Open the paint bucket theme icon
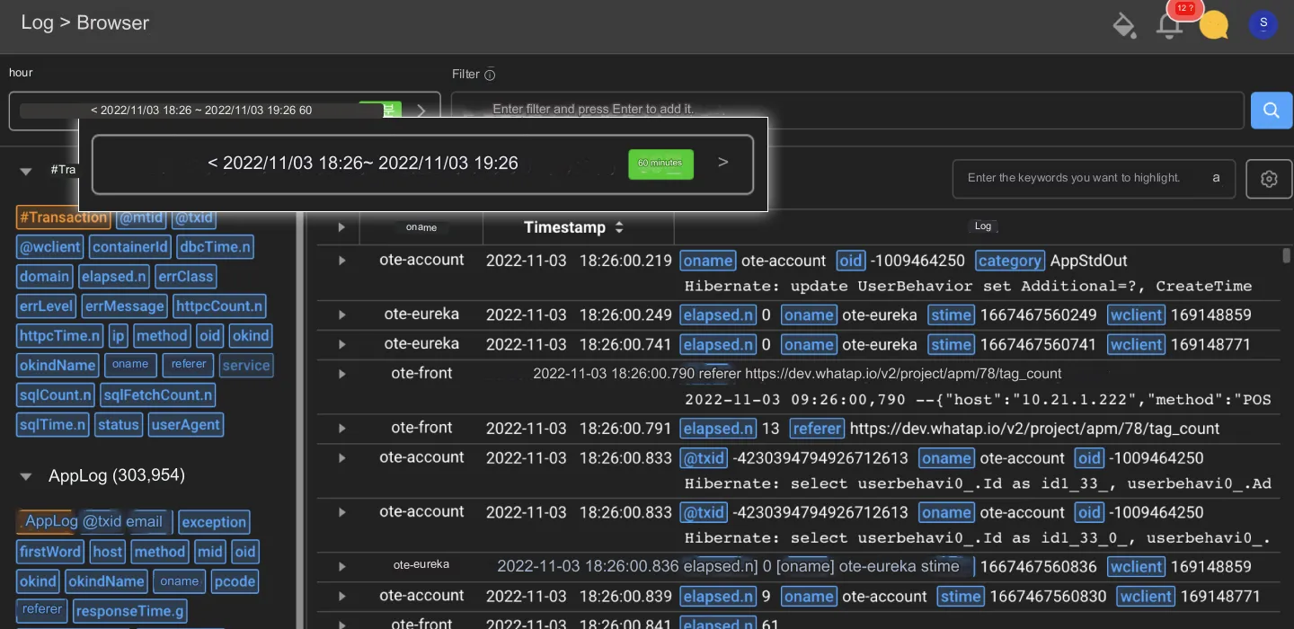1294x629 pixels. tap(1124, 24)
